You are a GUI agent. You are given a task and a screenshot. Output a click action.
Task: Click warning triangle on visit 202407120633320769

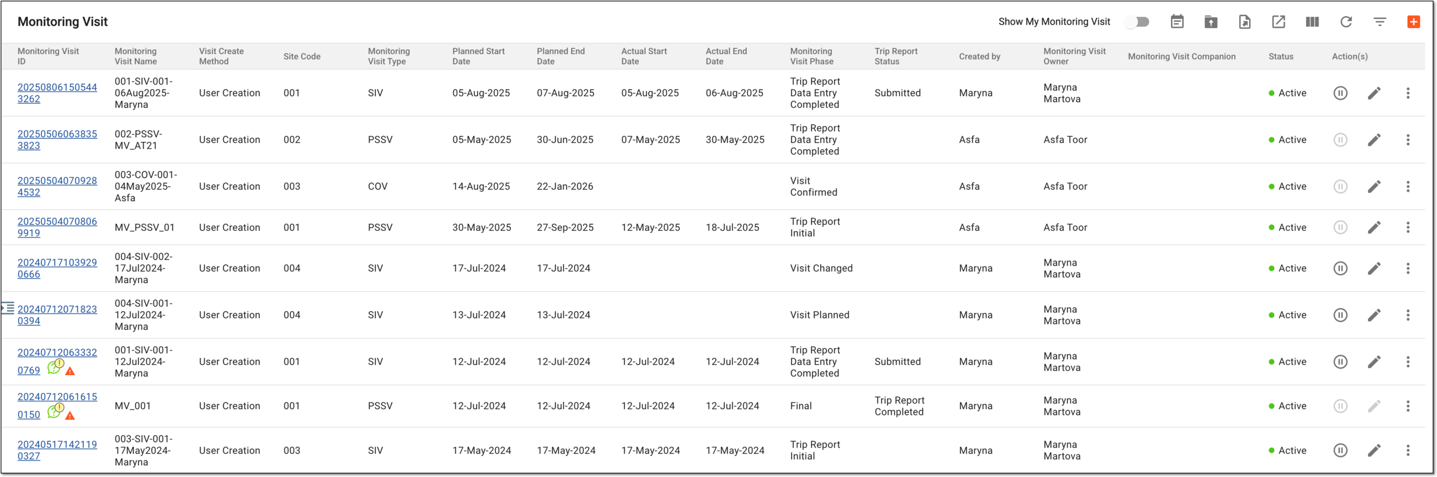pos(70,371)
